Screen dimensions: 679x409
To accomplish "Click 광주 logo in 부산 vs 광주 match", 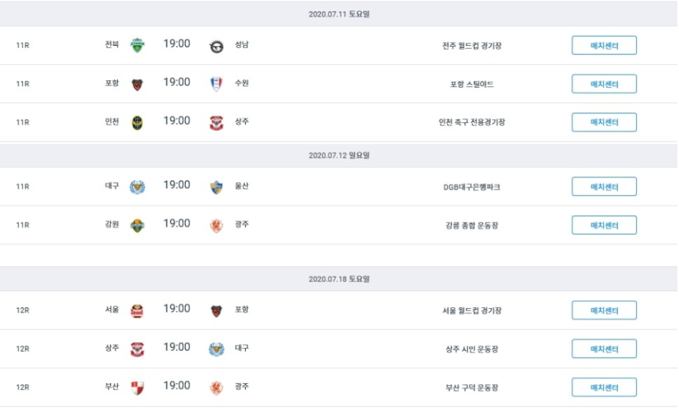I will pos(216,388).
